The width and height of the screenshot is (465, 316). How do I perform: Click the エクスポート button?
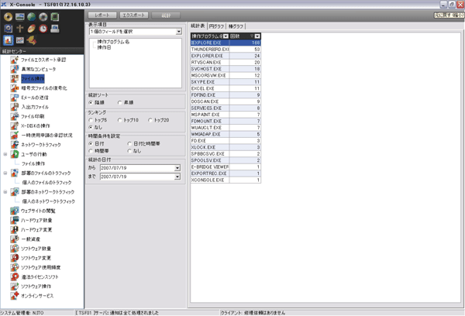[134, 15]
